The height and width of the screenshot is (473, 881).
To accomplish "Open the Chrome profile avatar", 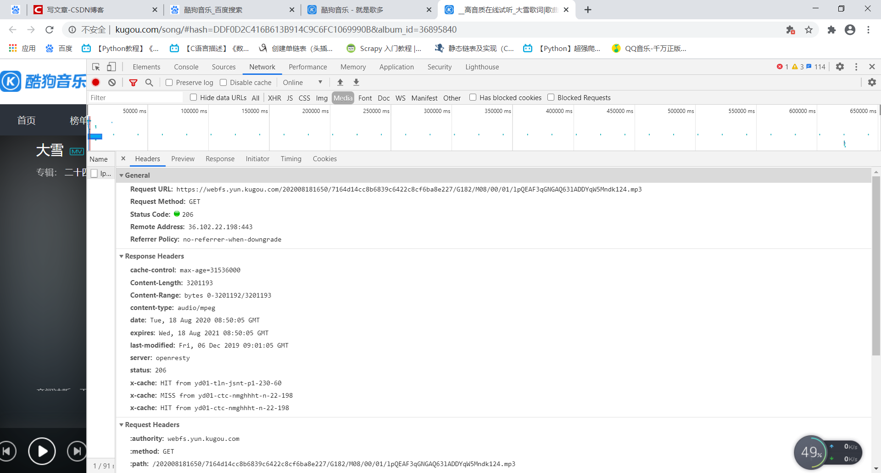I will click(x=850, y=30).
